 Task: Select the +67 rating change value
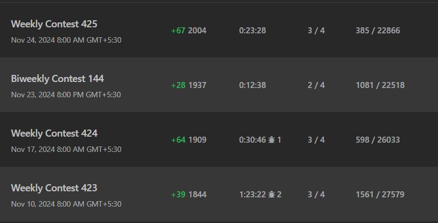[x=178, y=31]
